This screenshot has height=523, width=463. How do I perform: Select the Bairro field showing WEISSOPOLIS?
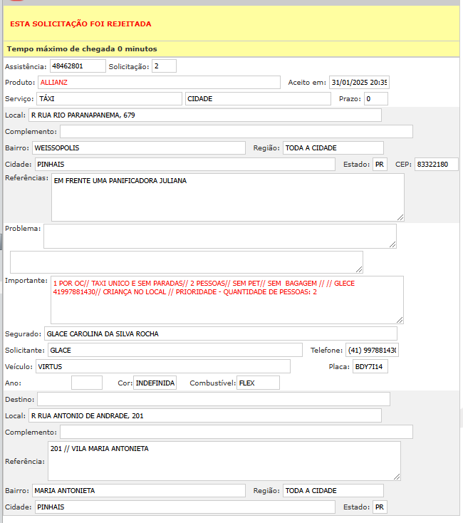(139, 148)
